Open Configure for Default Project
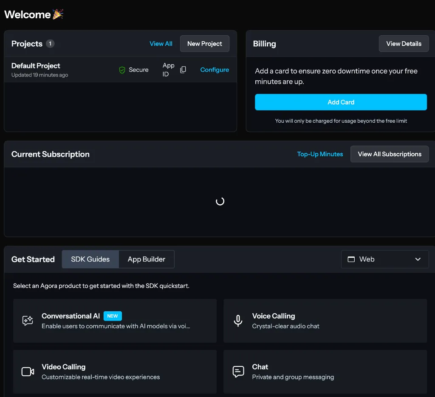 click(215, 70)
